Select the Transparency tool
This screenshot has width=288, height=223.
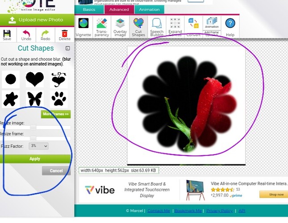[102, 27]
